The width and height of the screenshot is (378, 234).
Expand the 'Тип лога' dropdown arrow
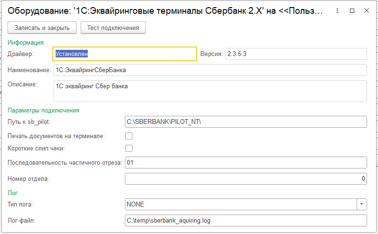pos(362,204)
